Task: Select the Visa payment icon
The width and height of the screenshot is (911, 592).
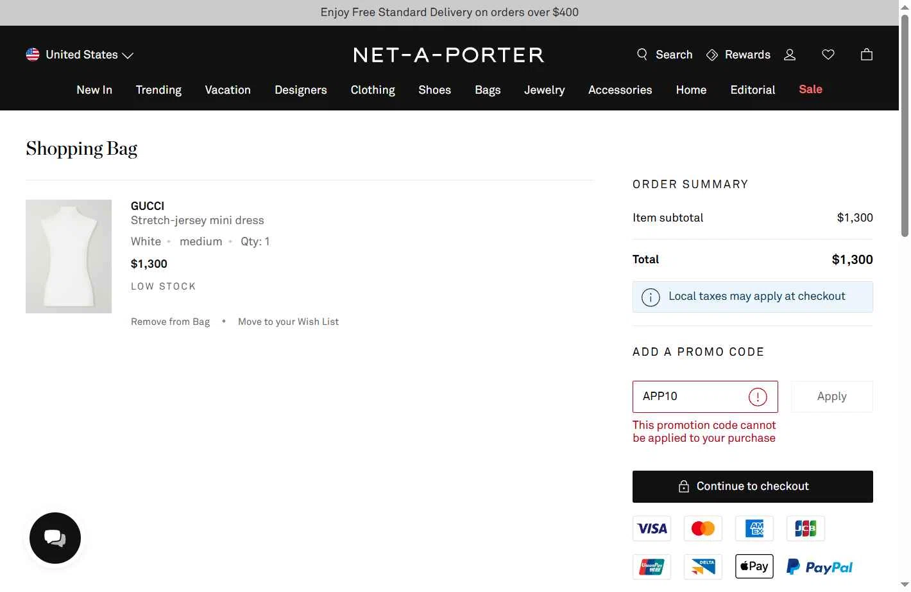Action: click(652, 528)
